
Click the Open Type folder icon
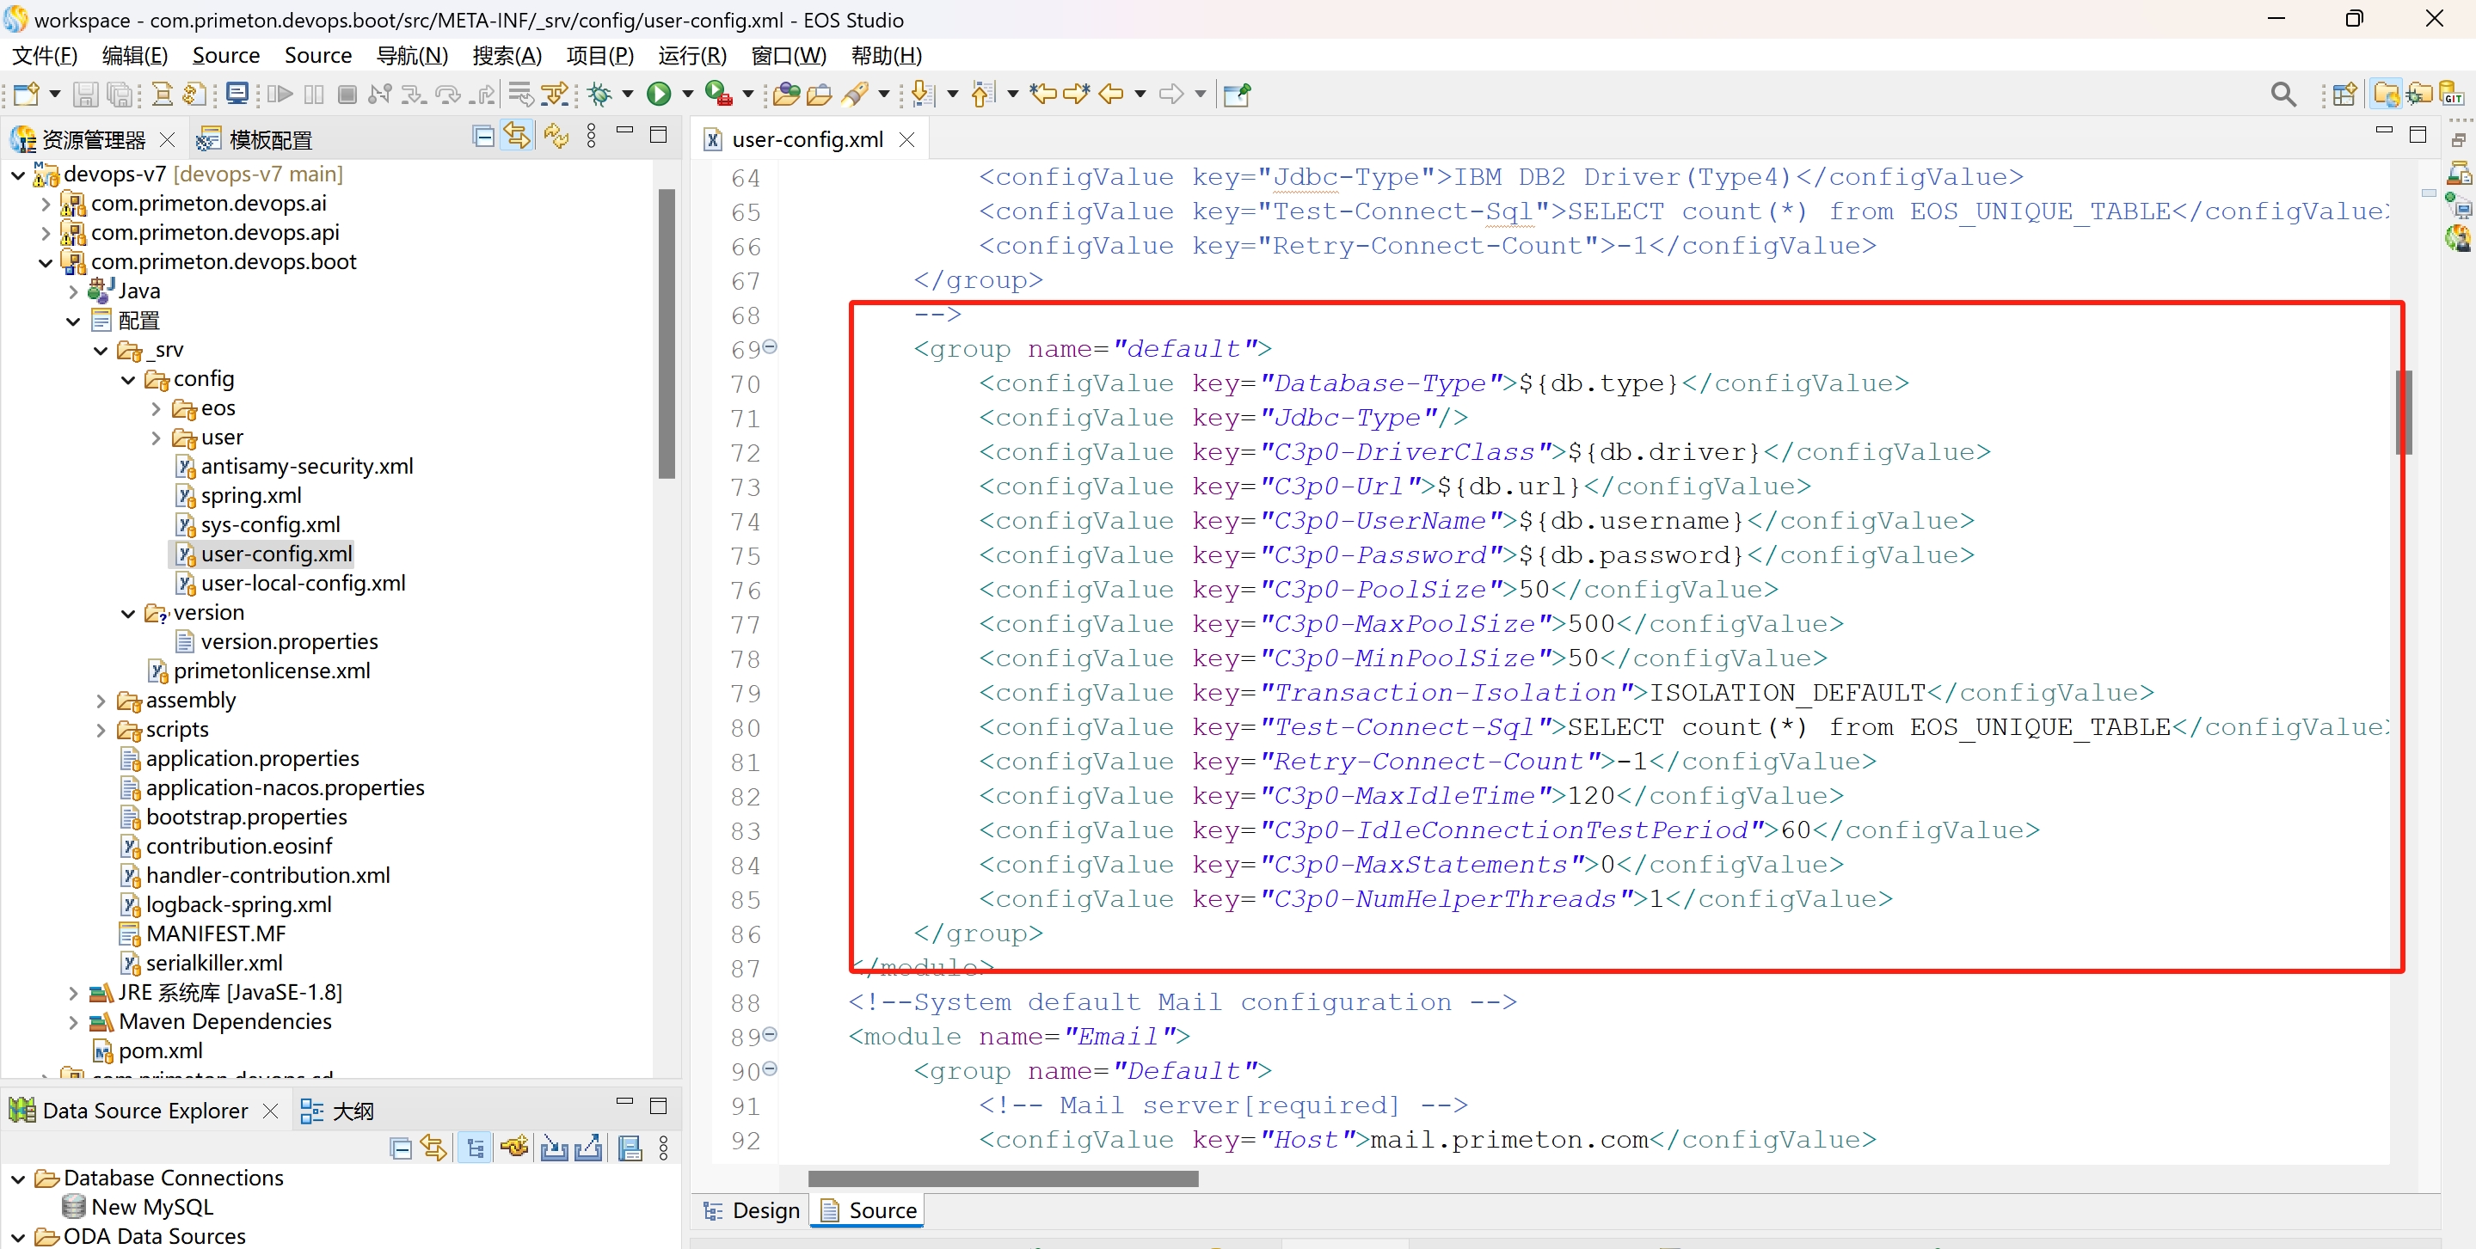pyautogui.click(x=785, y=95)
